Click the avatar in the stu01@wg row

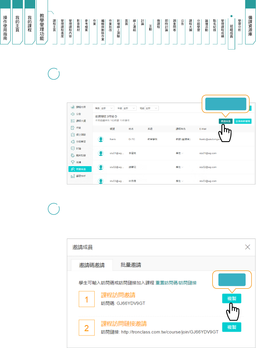click(x=101, y=153)
